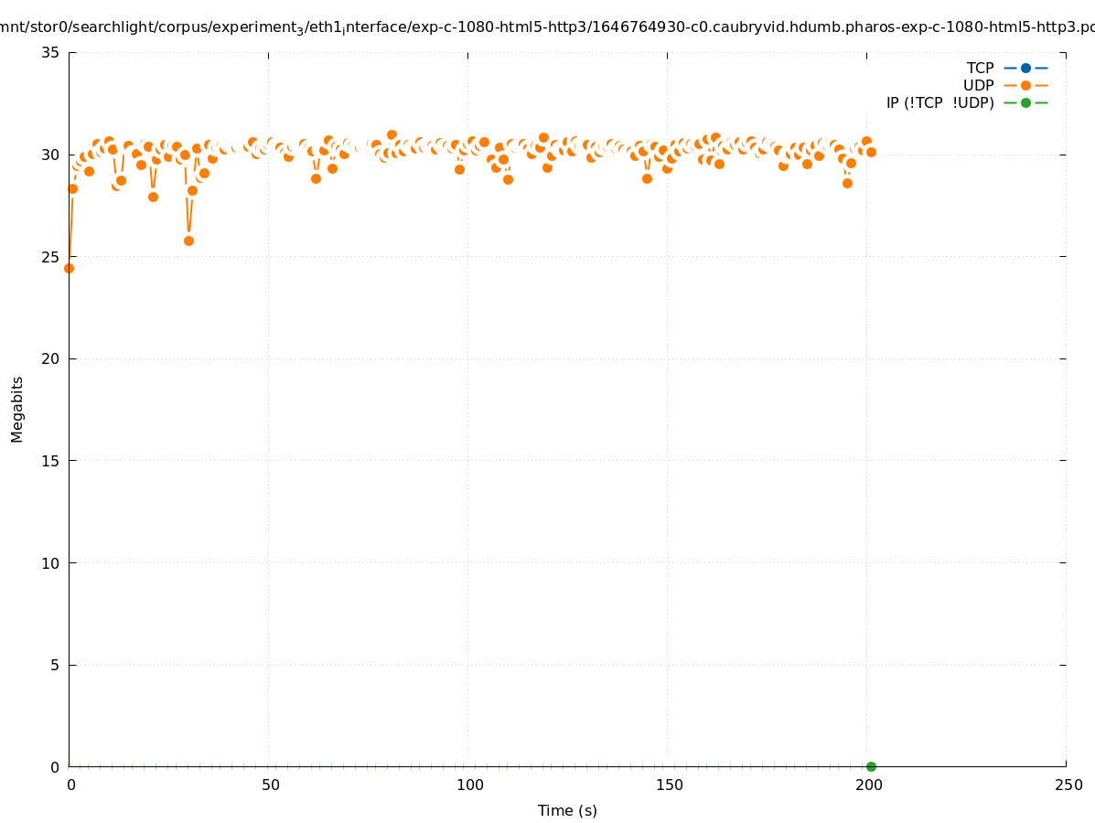Select the lowest UDP dip point near 30 seconds
Image resolution: width=1095 pixels, height=823 pixels.
(x=188, y=240)
